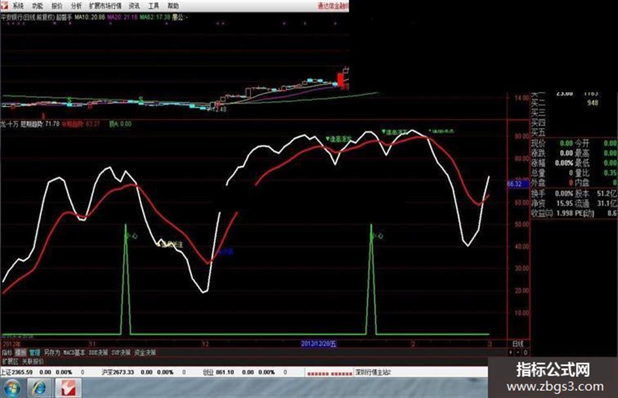Click the 股本 51.2亿 value
Screen dimensions: 618x398
607,193
